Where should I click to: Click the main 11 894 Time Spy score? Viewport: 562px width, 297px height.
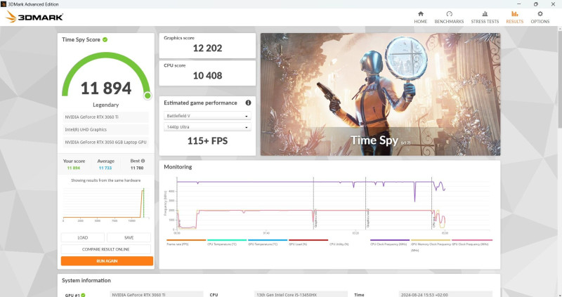106,88
